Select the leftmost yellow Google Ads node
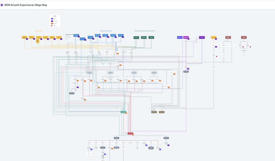The height and width of the screenshot is (161, 275). tap(24, 37)
